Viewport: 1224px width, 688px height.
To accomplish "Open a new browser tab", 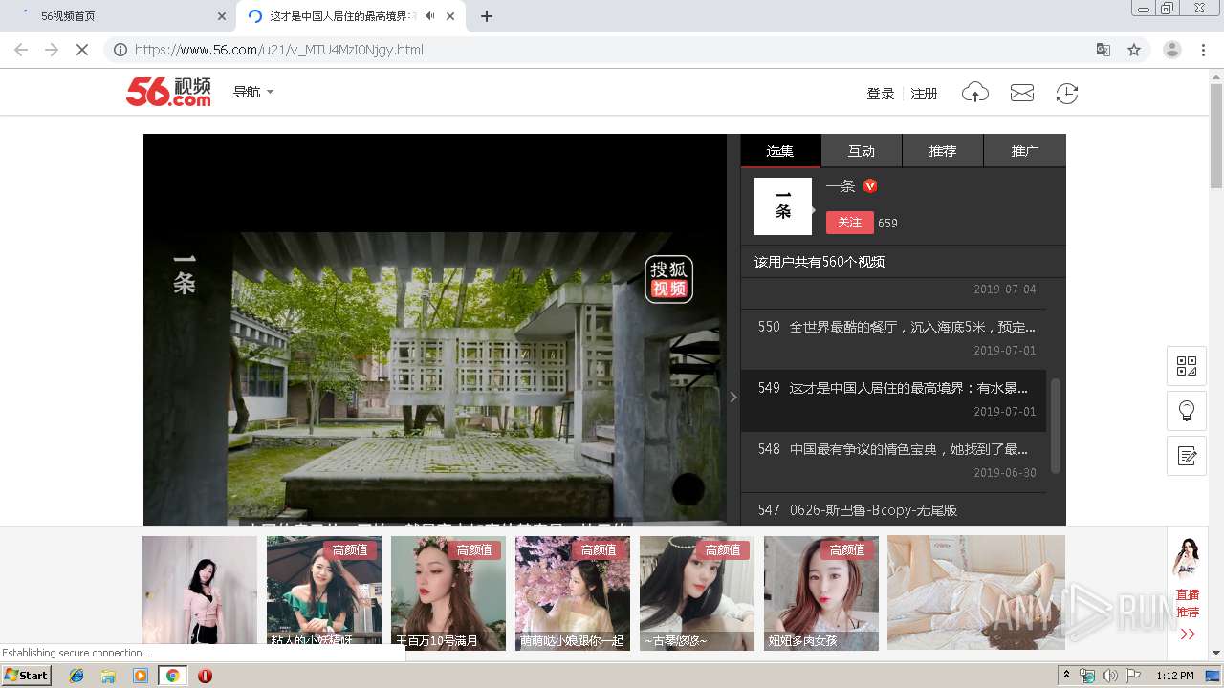I will [x=486, y=16].
